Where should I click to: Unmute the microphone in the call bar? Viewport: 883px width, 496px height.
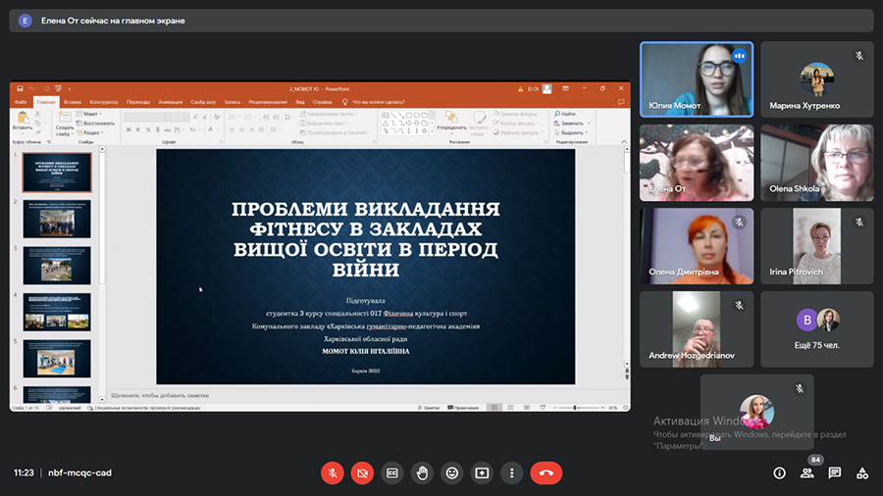pyautogui.click(x=333, y=472)
